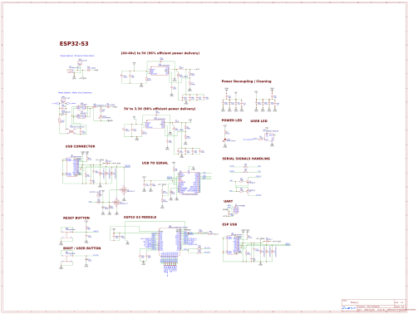
Task: Click the POWER LED section label
Action: click(232, 120)
